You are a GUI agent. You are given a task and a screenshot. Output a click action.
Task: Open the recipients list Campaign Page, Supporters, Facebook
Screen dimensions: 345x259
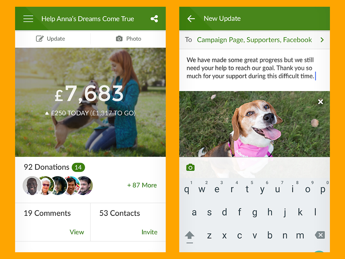pyautogui.click(x=254, y=40)
